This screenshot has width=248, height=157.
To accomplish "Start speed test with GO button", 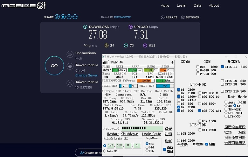I will [54, 66].
